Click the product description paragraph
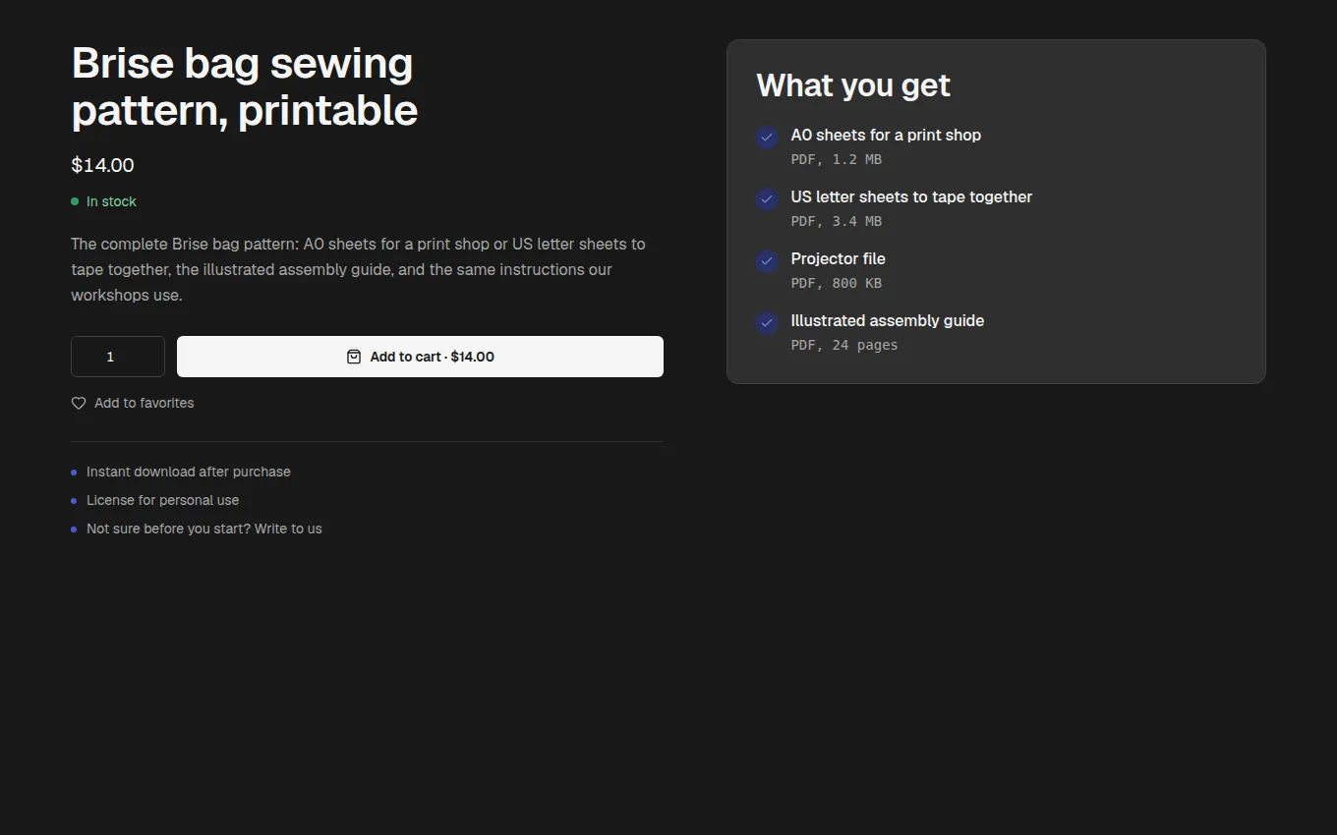 coord(359,269)
